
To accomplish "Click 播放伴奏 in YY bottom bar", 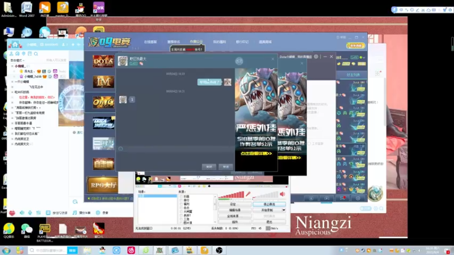I will coord(81,213).
